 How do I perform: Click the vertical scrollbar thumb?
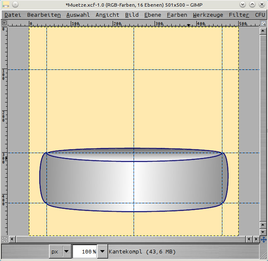tap(263, 128)
